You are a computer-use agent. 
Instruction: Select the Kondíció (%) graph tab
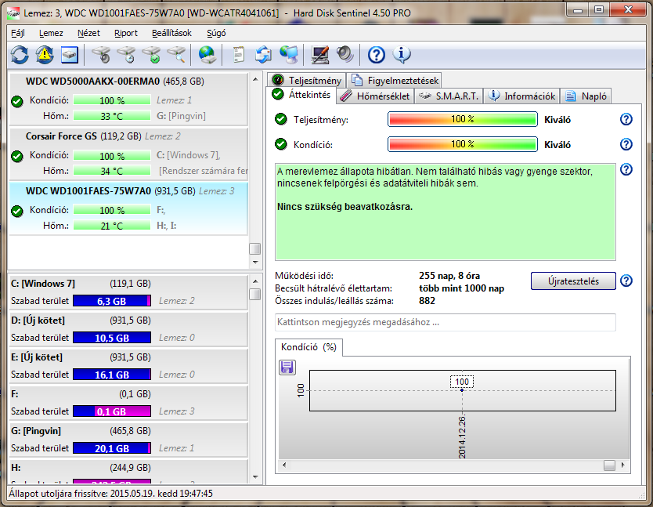308,347
